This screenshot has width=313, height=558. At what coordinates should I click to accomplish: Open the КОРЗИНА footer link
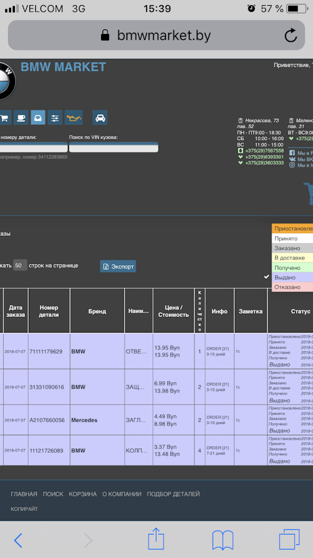pyautogui.click(x=83, y=494)
